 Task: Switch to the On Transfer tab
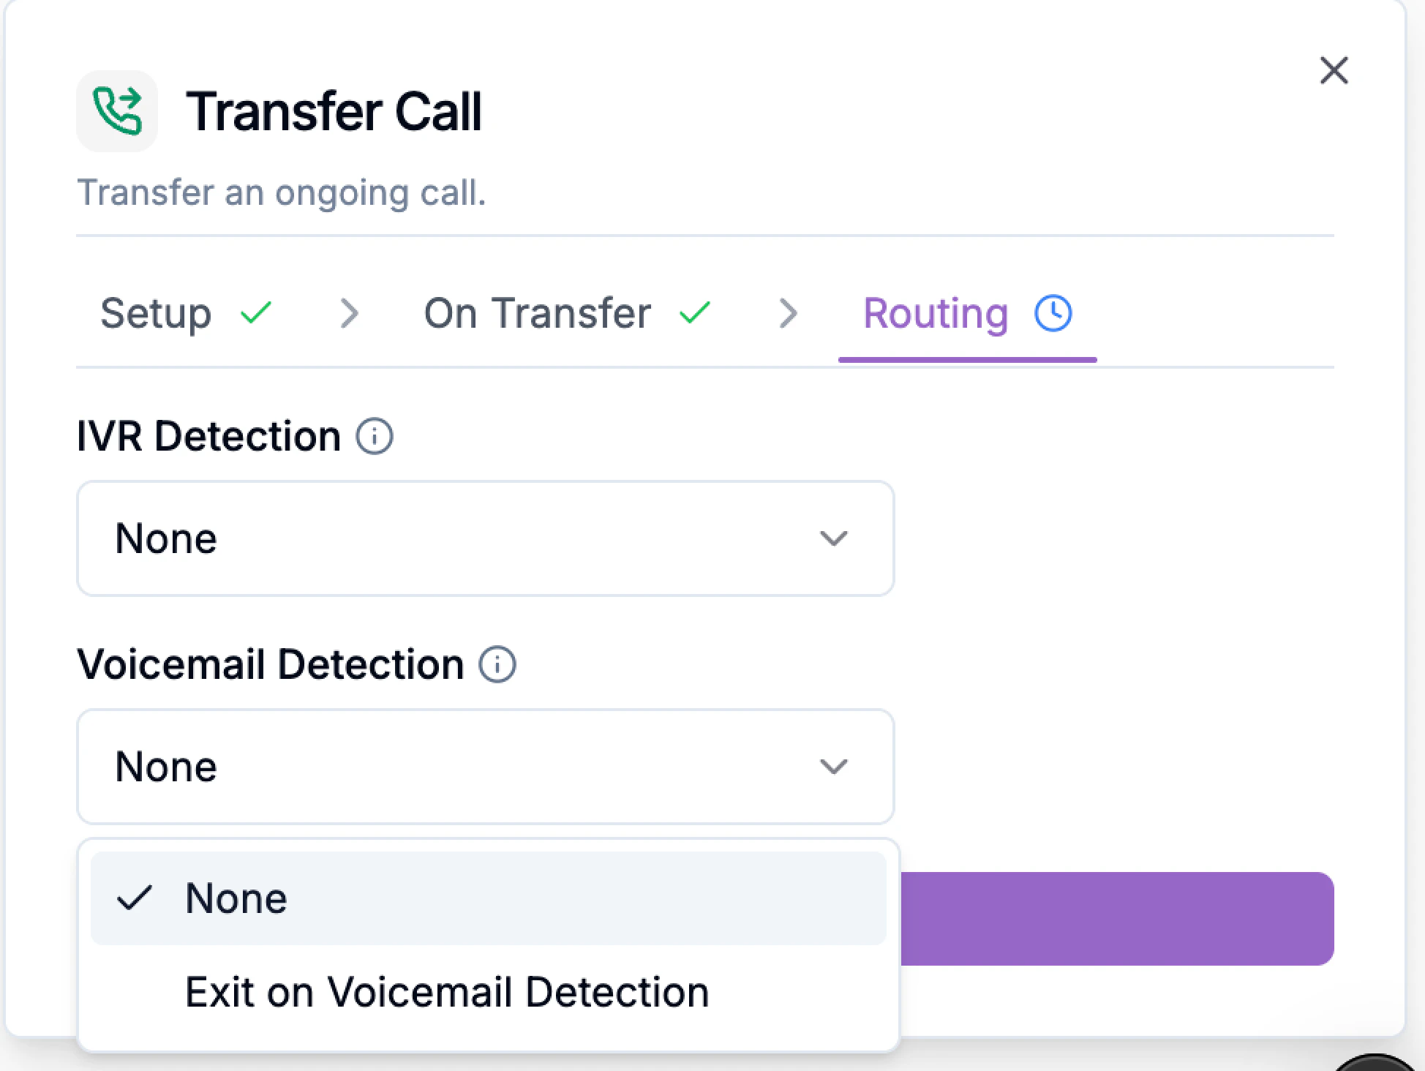538,313
